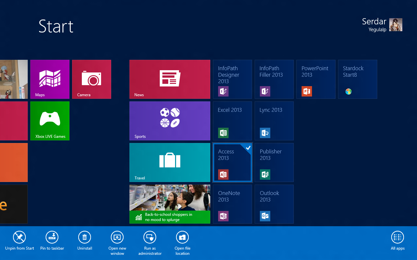Launch Publisher 2013 tile
This screenshot has width=417, height=260.
click(x=274, y=162)
